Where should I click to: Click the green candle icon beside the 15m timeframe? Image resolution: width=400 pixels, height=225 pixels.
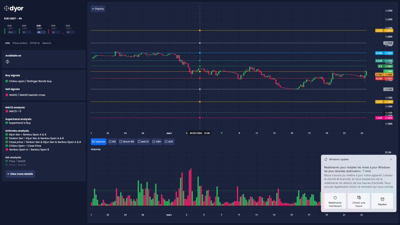pos(5,31)
